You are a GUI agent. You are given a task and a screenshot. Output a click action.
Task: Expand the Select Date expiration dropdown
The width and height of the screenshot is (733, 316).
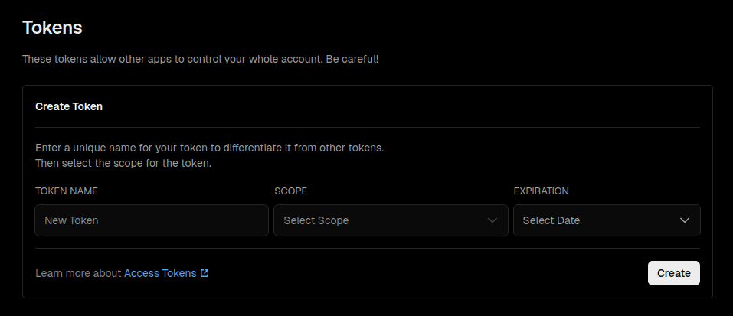coord(607,220)
